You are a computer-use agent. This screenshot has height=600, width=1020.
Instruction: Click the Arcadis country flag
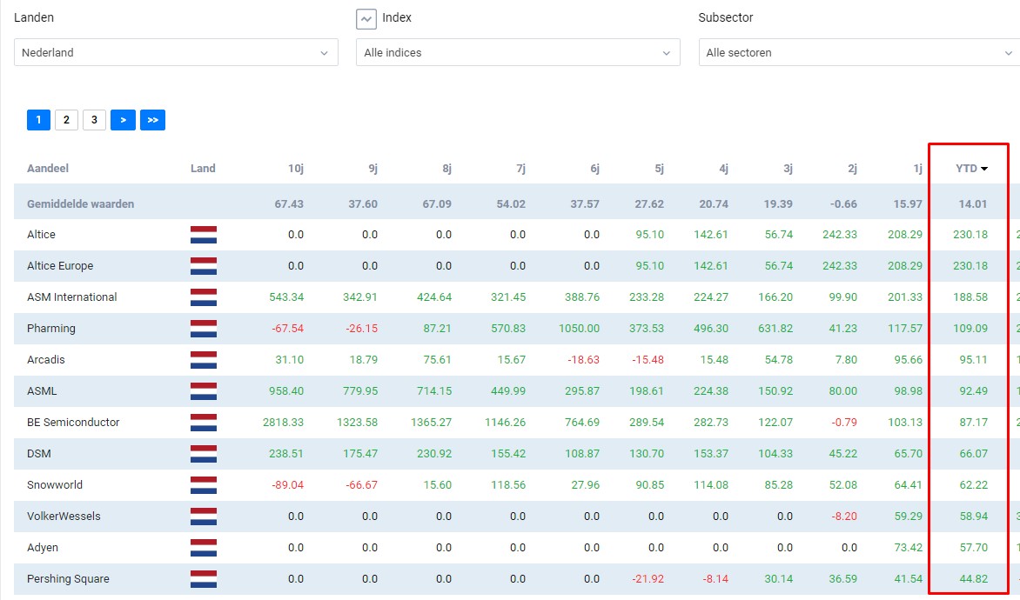click(204, 359)
